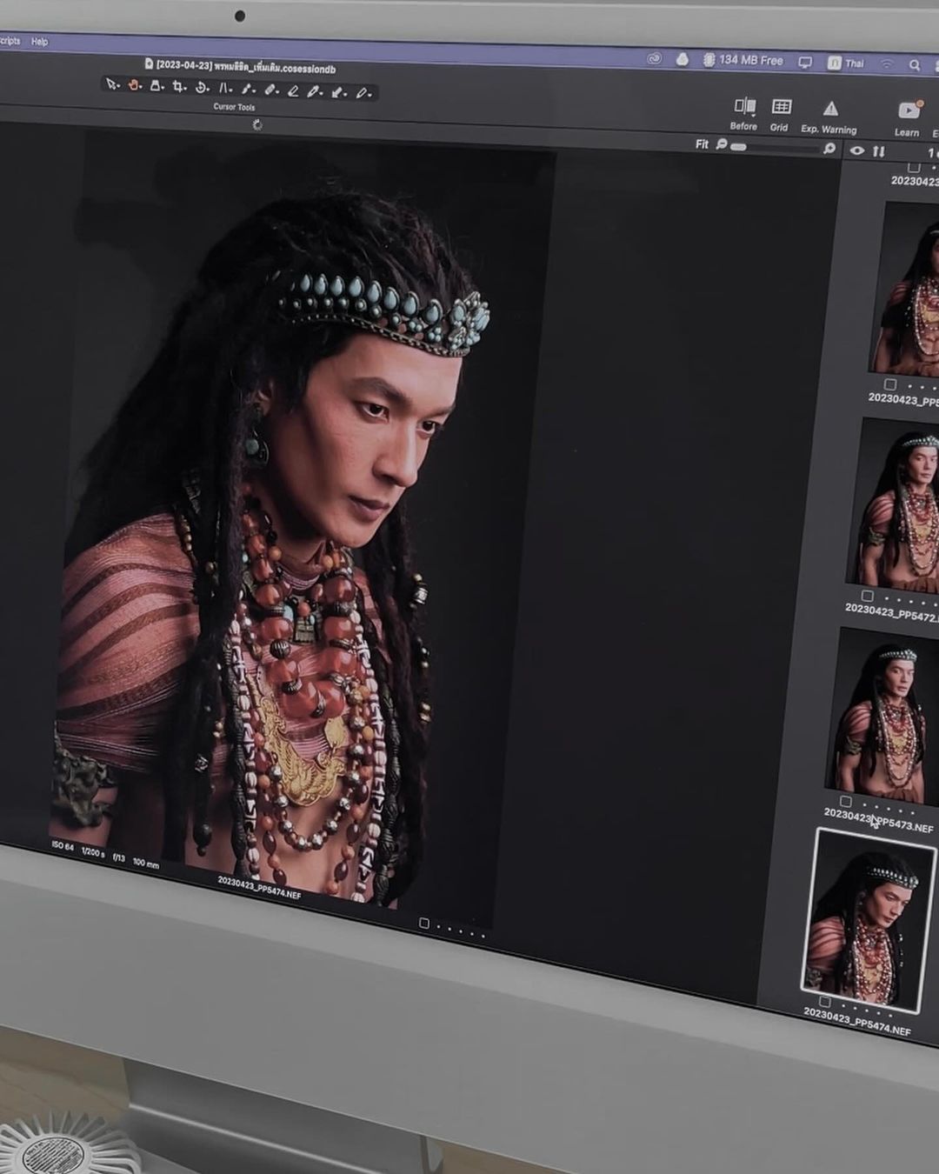
Task: Select the Rotate straighten cursor tool
Action: pos(202,88)
